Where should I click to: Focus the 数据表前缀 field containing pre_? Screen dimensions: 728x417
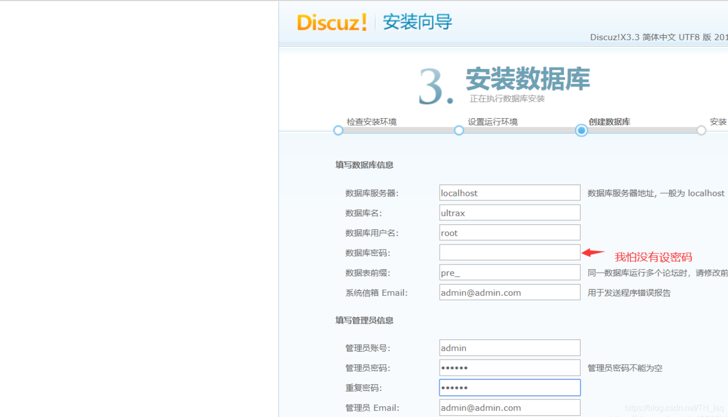[x=510, y=273]
